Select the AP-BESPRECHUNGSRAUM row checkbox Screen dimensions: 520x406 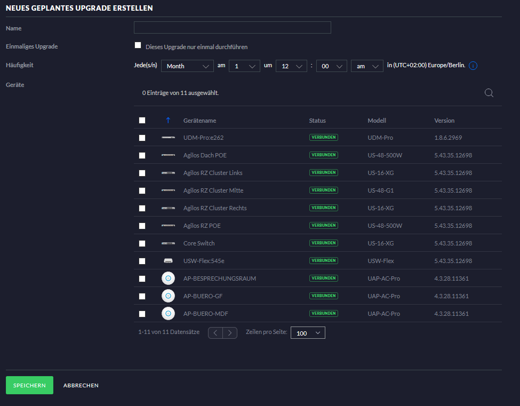click(142, 278)
